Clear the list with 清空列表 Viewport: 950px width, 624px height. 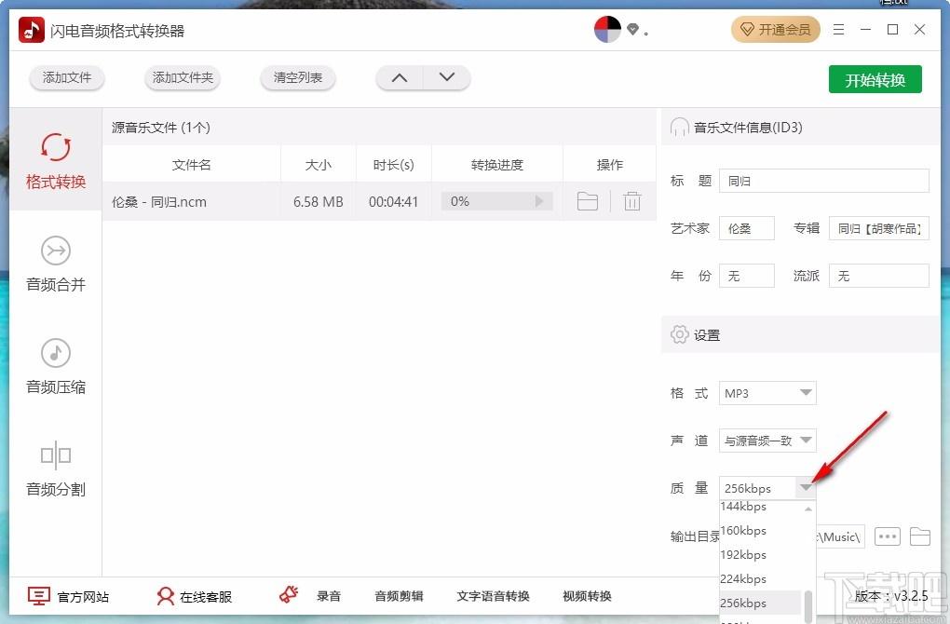tap(297, 77)
